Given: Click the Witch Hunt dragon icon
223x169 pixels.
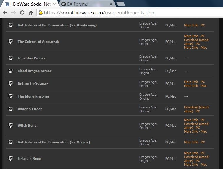Looking at the screenshot, I should point(11,126).
